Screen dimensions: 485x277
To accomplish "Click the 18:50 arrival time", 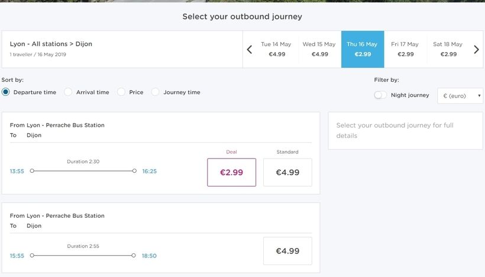I will point(149,256).
